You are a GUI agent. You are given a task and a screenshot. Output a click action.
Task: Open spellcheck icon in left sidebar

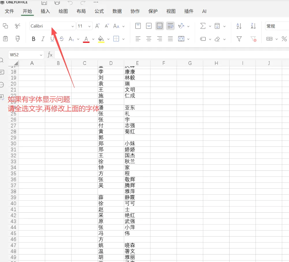click(2, 97)
